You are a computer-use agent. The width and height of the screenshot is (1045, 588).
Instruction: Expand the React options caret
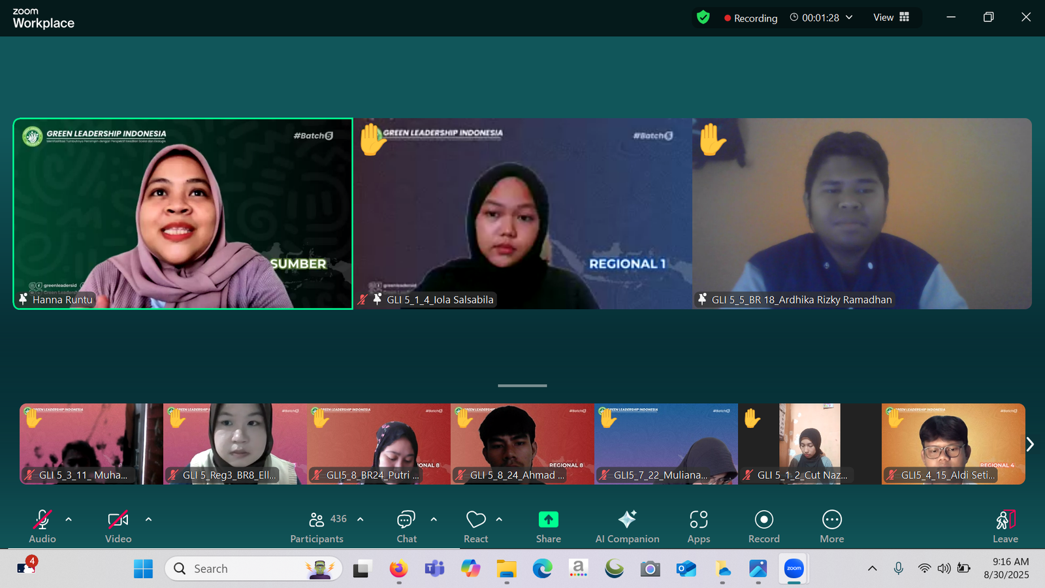click(499, 519)
